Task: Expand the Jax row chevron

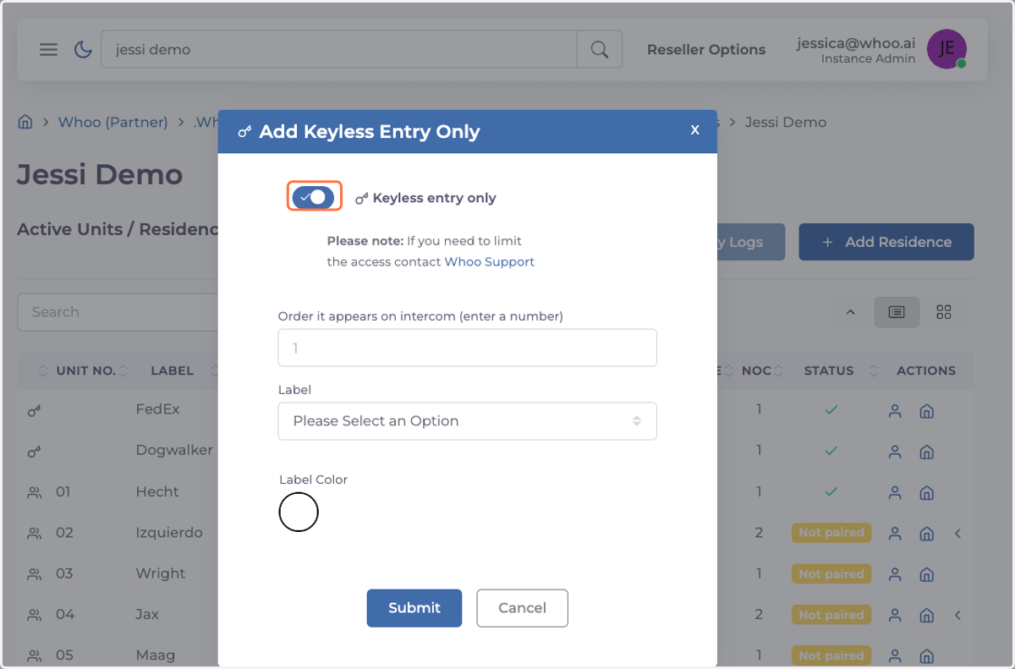Action: (958, 615)
